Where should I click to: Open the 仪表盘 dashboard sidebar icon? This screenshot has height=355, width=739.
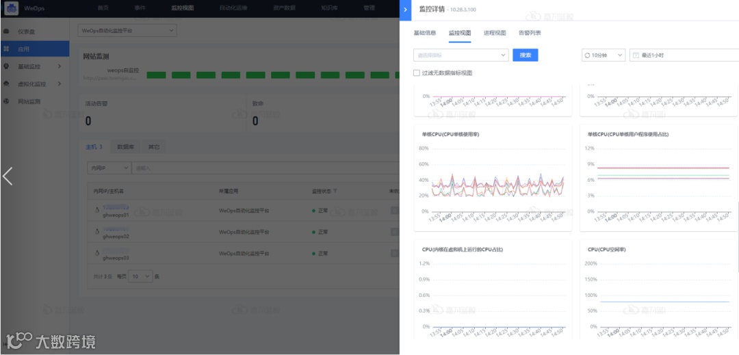point(6,31)
